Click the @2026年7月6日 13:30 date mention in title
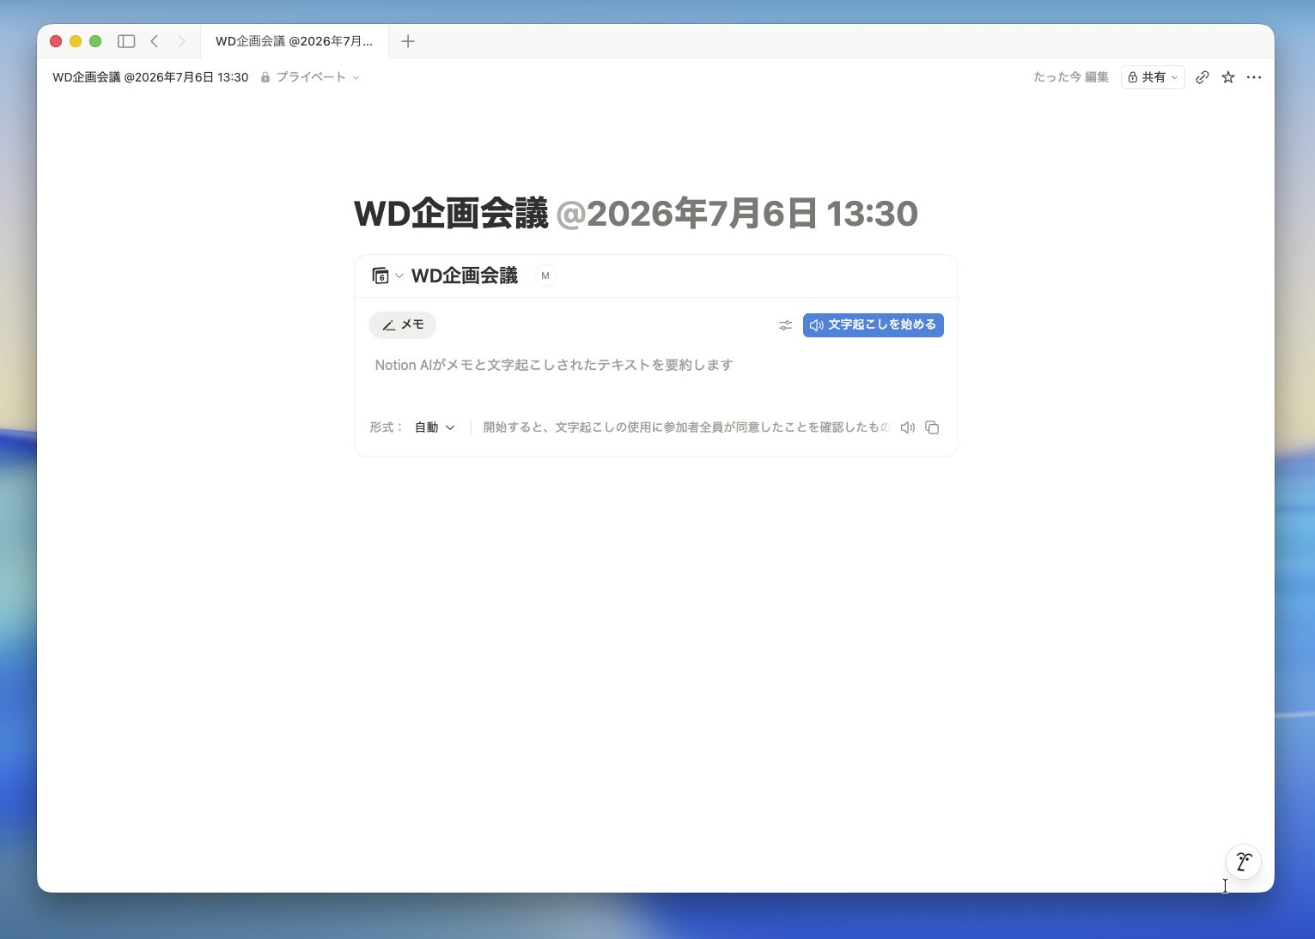The image size is (1315, 939). (737, 214)
